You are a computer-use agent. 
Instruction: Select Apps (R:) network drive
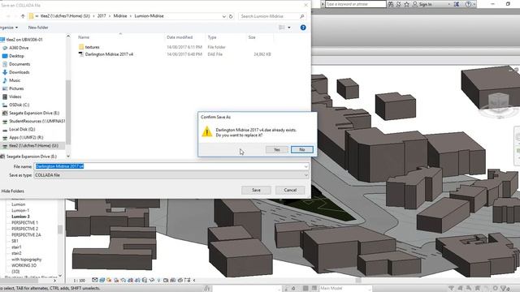tap(26, 137)
